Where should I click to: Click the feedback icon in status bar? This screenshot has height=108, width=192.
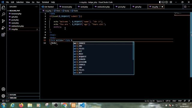pos(185,101)
